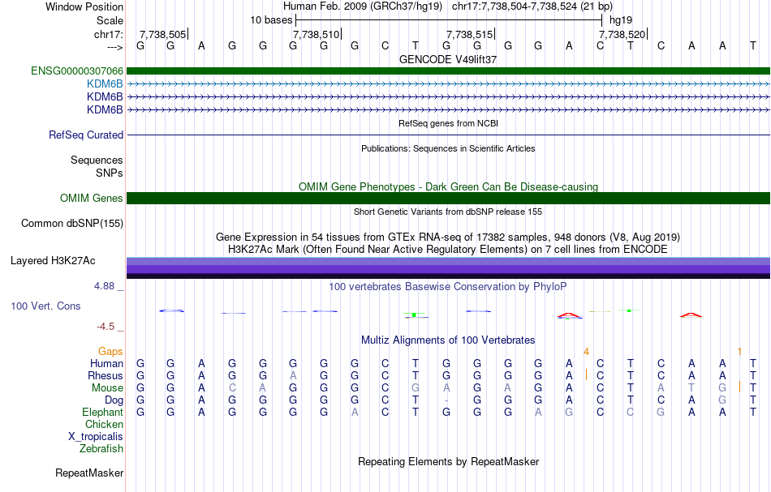Screen dimensions: 771x492
Task: Click the orange gap count 4
Action: tap(586, 352)
